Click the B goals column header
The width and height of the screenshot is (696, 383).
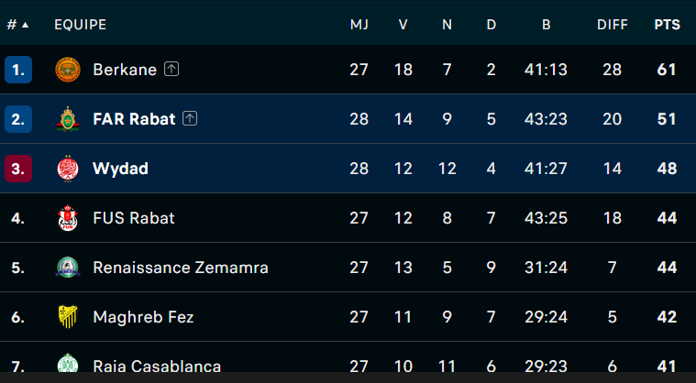click(x=546, y=25)
